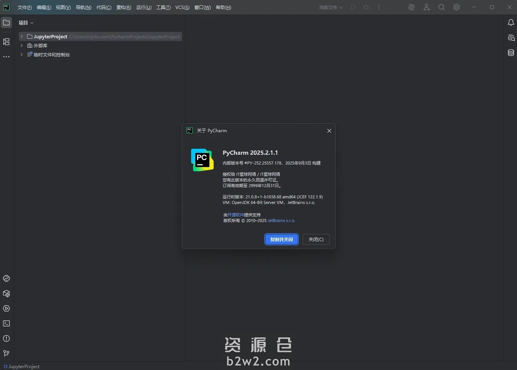Expand the 外部库 node
This screenshot has width=517, height=370.
tap(21, 45)
